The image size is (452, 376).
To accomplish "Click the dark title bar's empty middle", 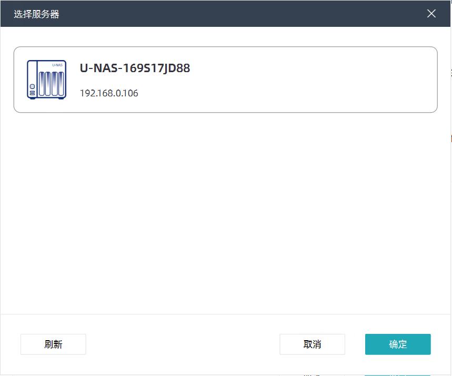I will pos(226,14).
